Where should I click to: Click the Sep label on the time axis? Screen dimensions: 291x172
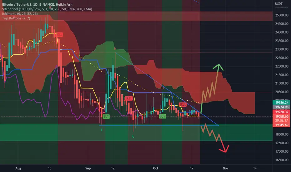coord(88,168)
